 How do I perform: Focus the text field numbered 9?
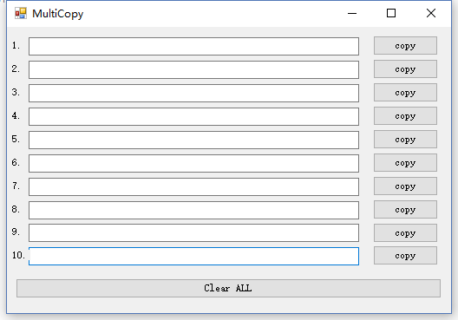[x=193, y=232]
